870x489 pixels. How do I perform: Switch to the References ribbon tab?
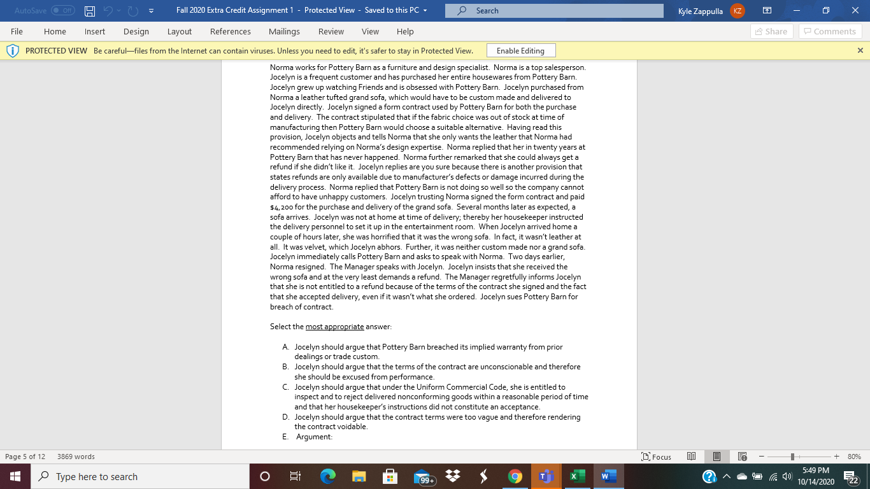tap(230, 31)
